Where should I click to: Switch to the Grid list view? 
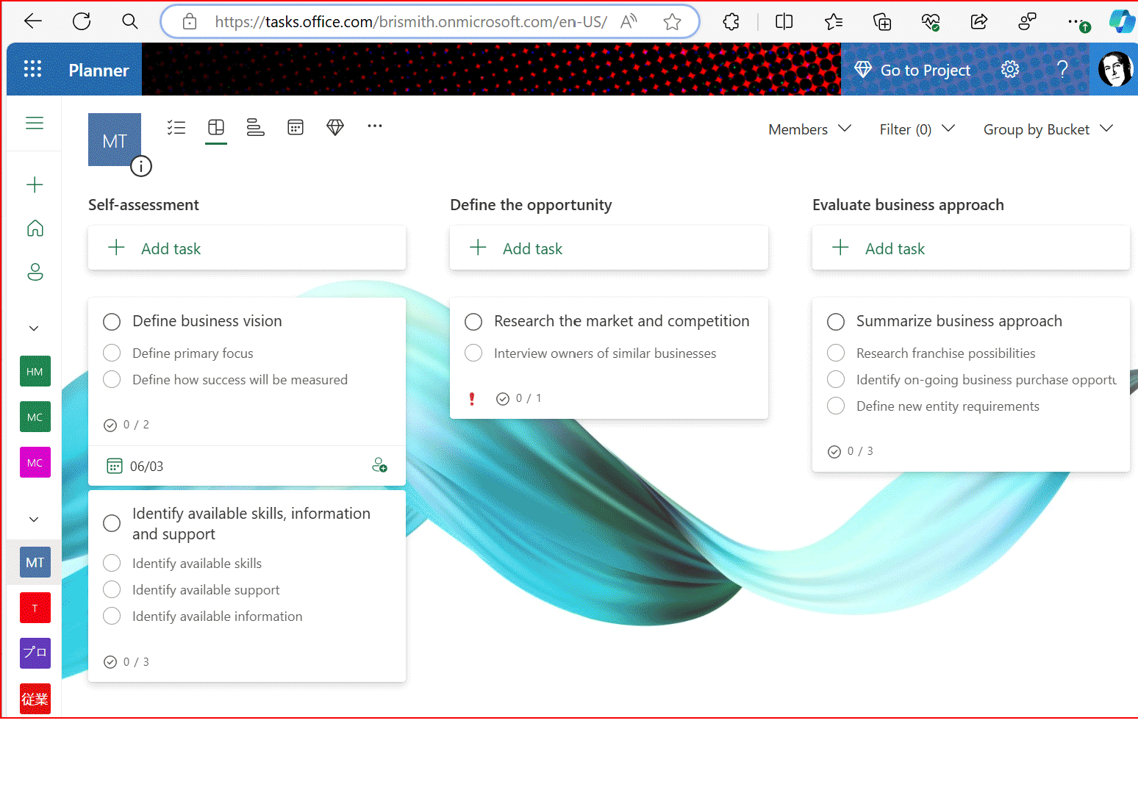pos(176,126)
